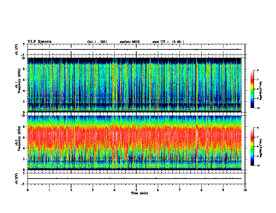This screenshot has height=213, width=276.
Task: Click time axis tick label "8"
Action: click(x=201, y=190)
